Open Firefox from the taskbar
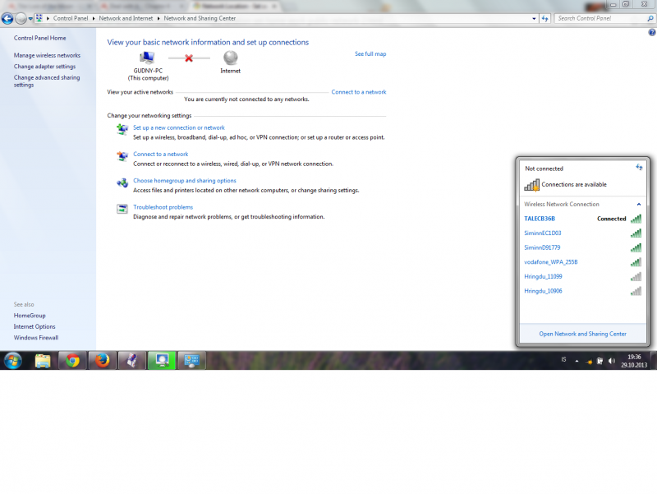This screenshot has height=494, width=657. tap(101, 360)
